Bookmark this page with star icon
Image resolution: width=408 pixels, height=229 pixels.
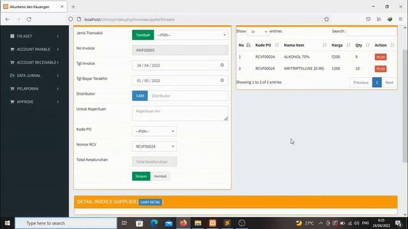(x=326, y=19)
